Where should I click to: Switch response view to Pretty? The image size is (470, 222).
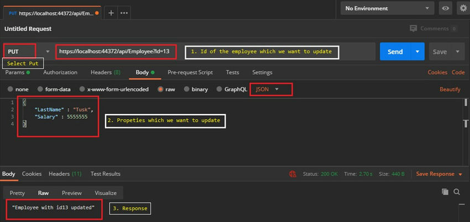tap(17, 193)
